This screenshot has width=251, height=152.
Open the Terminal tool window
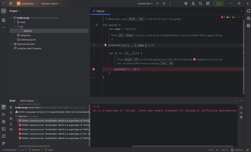[4, 129]
